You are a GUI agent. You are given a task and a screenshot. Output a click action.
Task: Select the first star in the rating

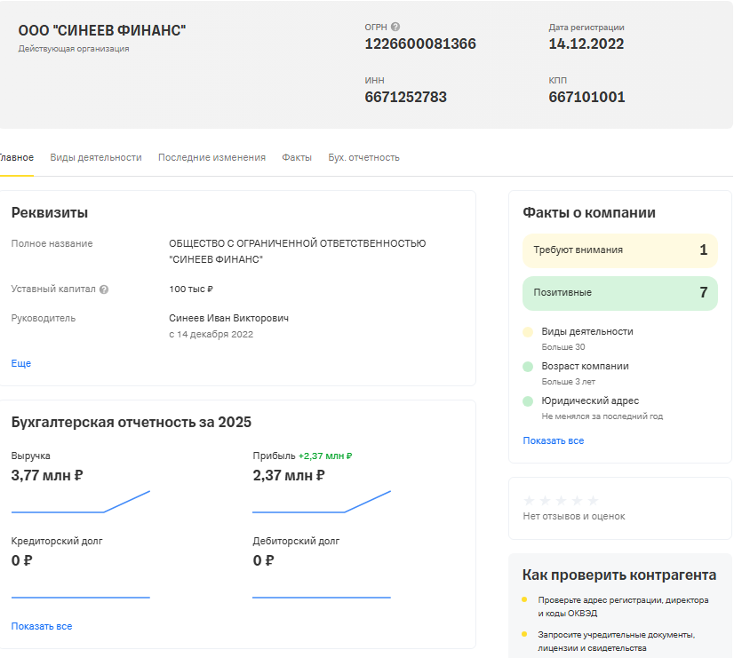click(x=529, y=499)
